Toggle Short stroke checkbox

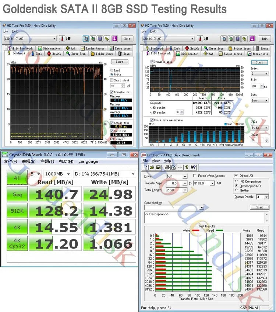point(112,80)
